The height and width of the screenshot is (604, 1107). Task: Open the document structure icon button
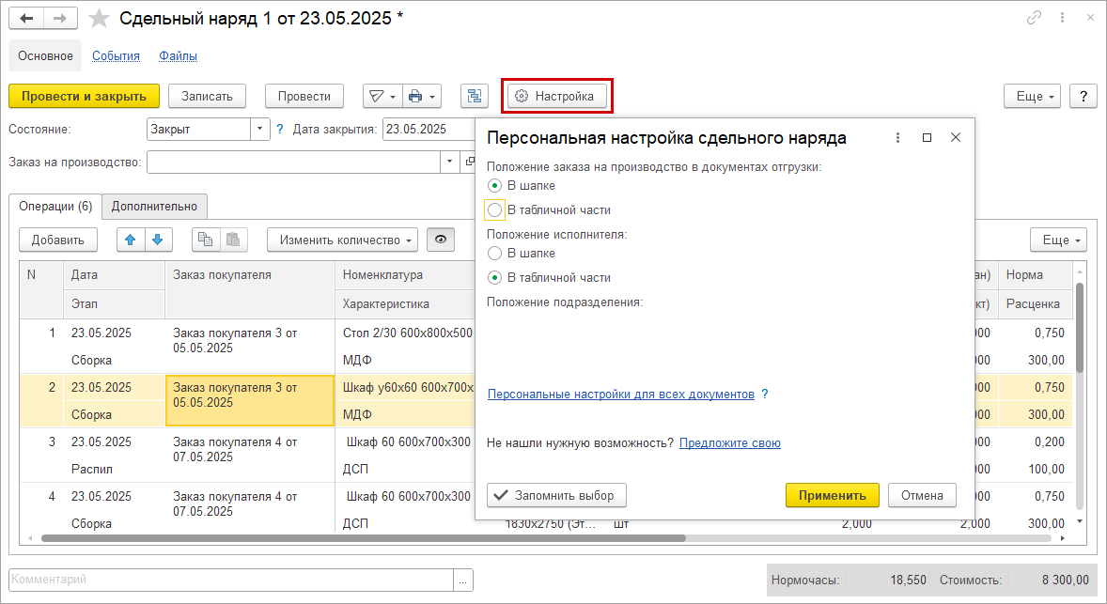click(475, 96)
